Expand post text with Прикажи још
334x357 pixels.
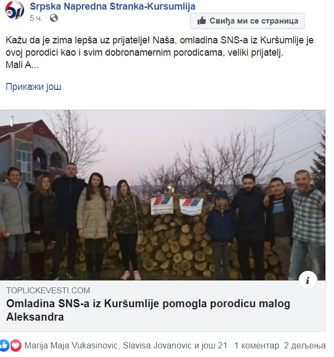coord(34,87)
